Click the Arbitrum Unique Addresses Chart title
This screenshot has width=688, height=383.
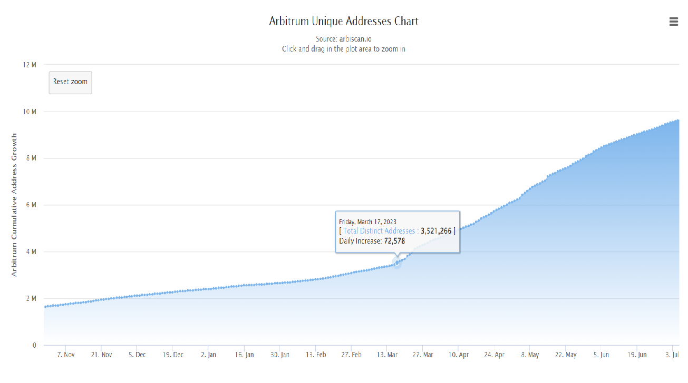point(344,22)
